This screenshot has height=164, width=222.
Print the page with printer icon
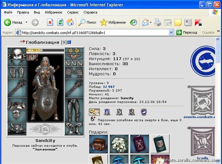pos(158,22)
